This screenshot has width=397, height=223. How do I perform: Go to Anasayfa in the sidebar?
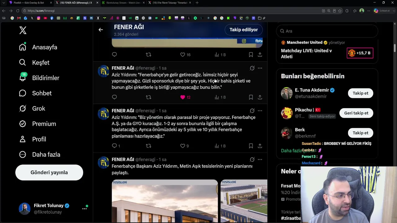click(x=38, y=47)
